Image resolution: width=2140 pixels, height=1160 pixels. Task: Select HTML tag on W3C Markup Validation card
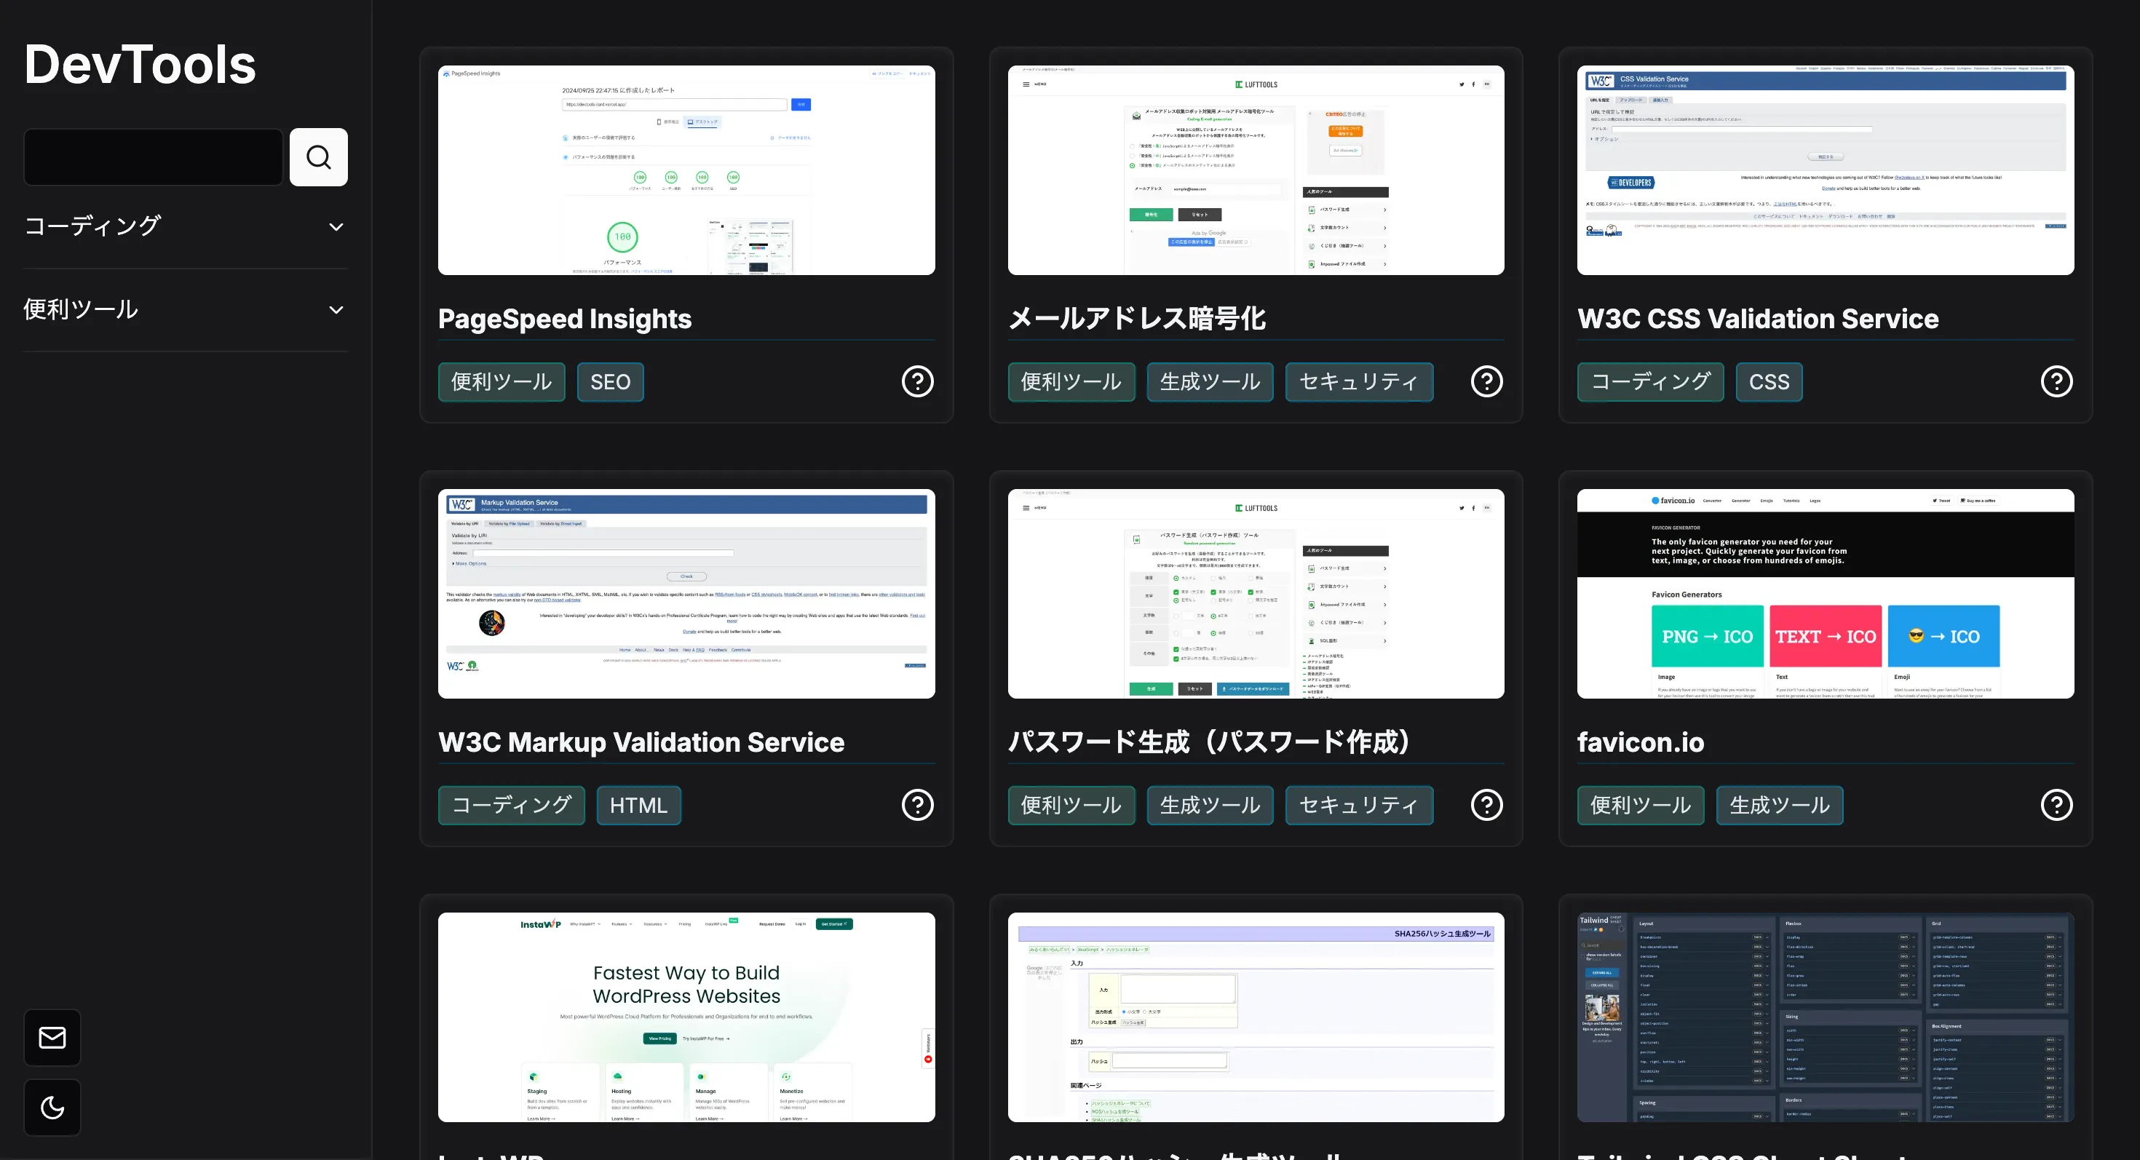point(639,806)
